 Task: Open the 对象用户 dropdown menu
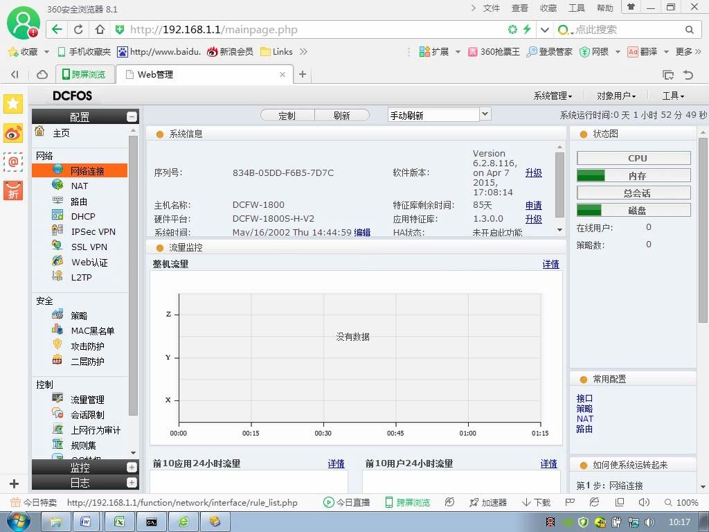tap(616, 96)
